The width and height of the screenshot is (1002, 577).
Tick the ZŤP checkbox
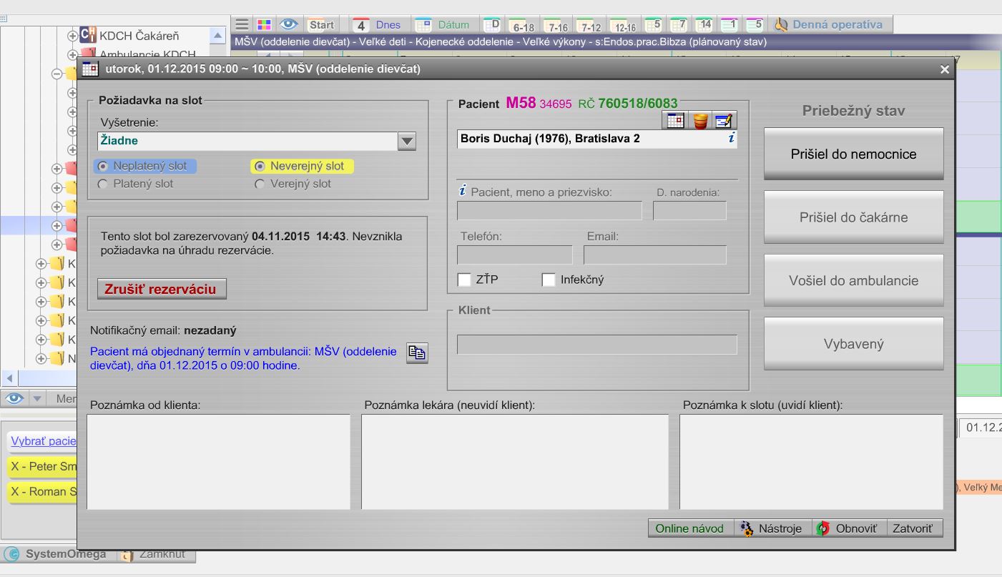coord(463,280)
